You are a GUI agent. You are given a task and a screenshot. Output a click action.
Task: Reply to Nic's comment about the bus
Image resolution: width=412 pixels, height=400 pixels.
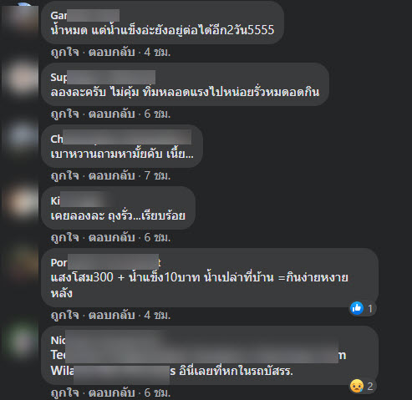click(112, 392)
